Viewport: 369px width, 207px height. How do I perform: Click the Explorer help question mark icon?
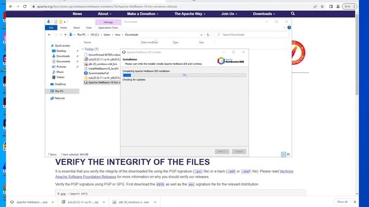pos(289,28)
